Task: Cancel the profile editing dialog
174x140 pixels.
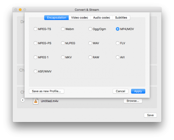Action: click(x=120, y=91)
